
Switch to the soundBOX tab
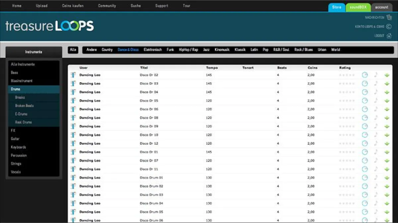pos(358,7)
